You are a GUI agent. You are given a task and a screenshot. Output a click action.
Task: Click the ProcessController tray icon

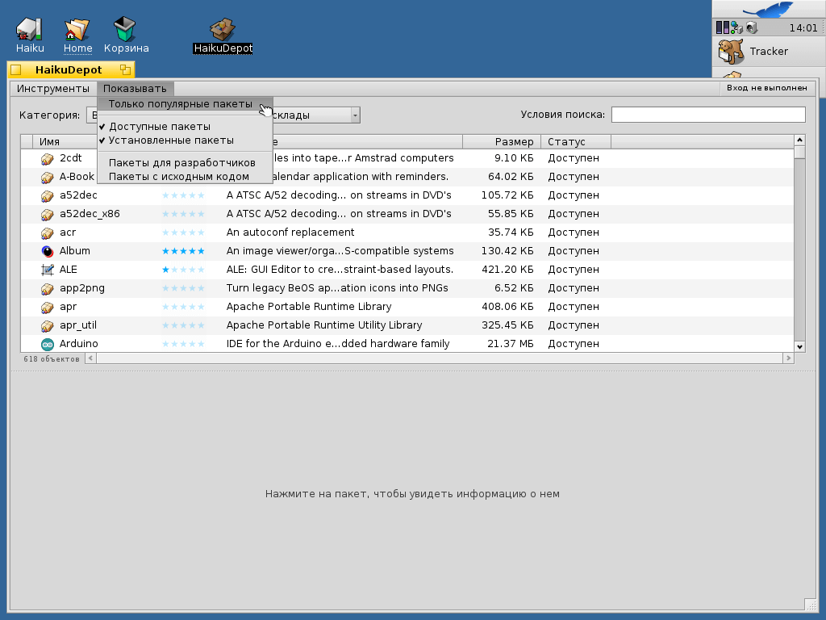[723, 27]
